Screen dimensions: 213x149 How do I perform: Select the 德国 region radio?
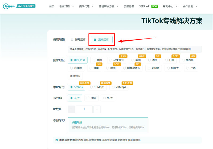pos(111,68)
